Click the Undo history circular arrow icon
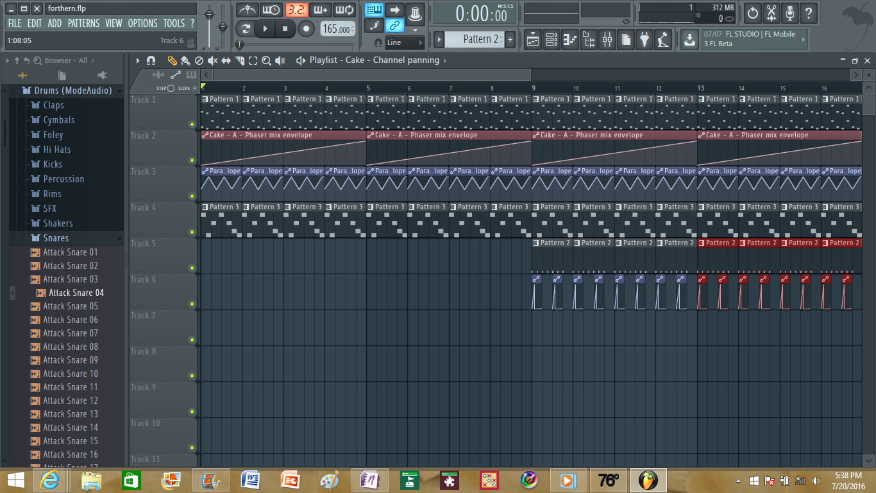876x493 pixels. (x=753, y=12)
